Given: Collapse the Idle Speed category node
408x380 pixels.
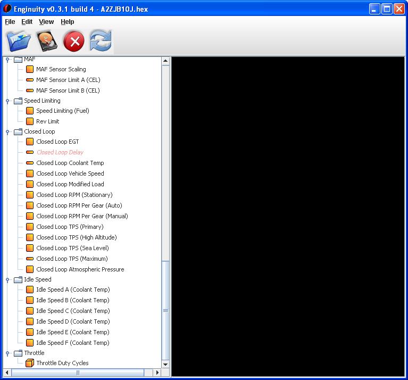Looking at the screenshot, I should pos(7,280).
